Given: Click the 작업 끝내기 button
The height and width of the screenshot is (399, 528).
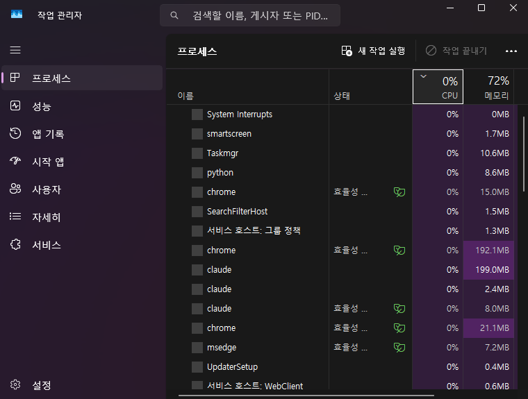Looking at the screenshot, I should click(x=456, y=51).
